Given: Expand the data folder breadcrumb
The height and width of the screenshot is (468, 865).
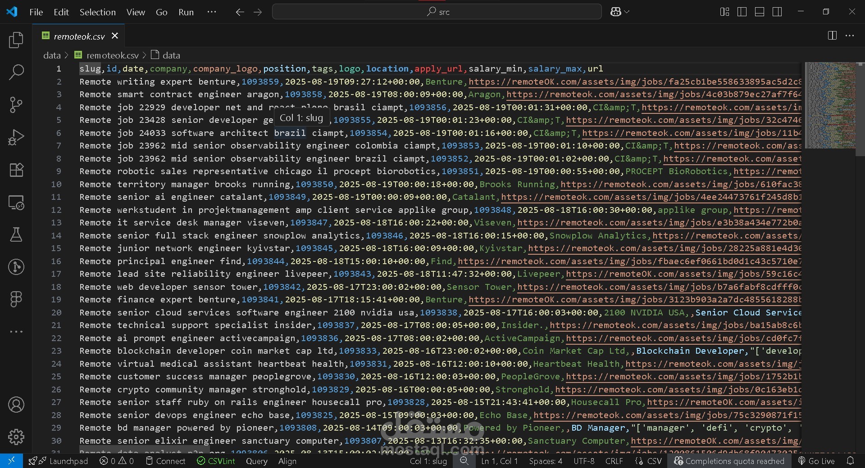Looking at the screenshot, I should [52, 55].
